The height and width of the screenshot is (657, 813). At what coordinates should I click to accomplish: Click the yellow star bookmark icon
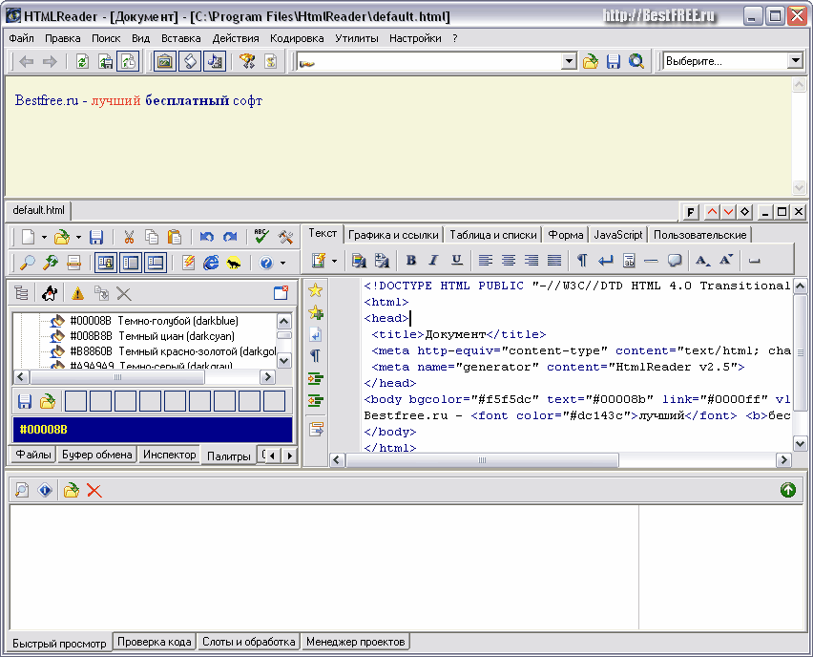[315, 290]
